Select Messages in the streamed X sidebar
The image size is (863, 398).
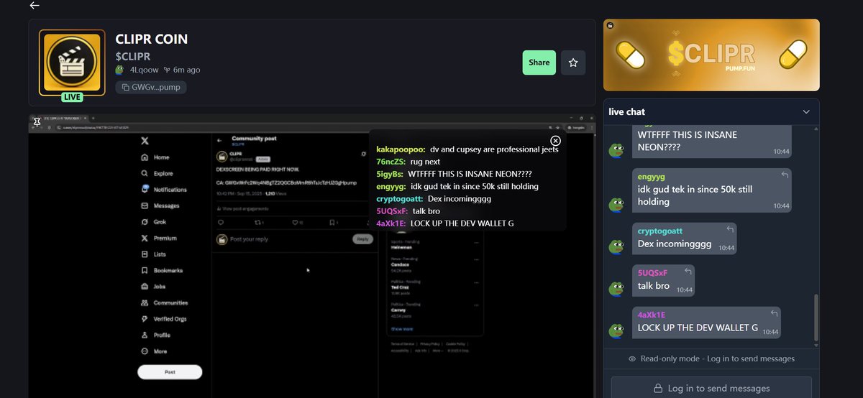click(x=160, y=205)
